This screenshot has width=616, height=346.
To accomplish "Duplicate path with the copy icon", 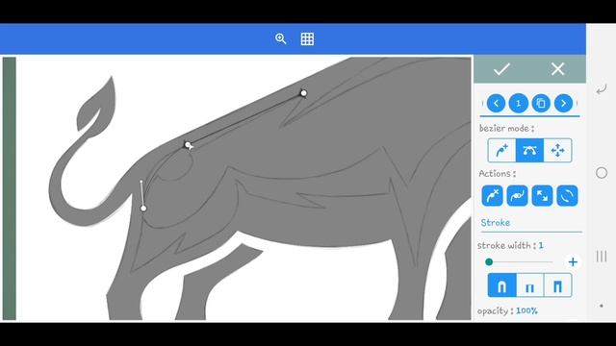I will point(541,103).
